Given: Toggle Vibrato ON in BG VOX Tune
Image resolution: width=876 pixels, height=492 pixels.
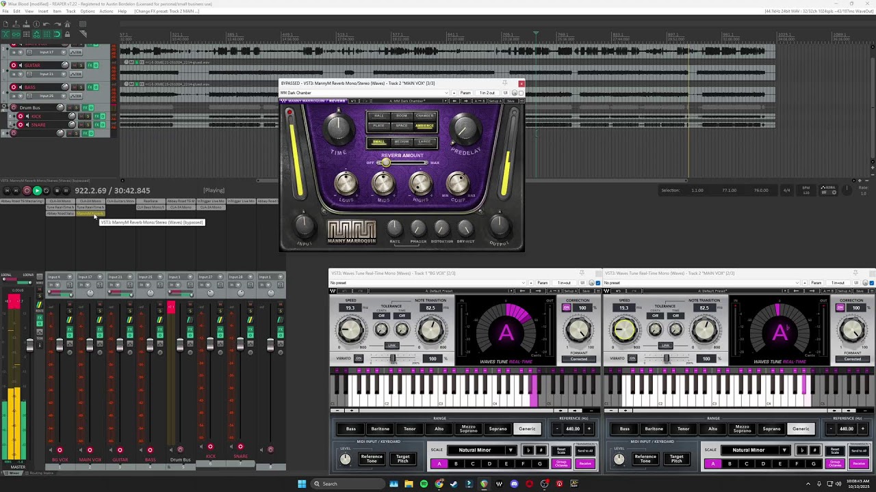Looking at the screenshot, I should pos(359,358).
